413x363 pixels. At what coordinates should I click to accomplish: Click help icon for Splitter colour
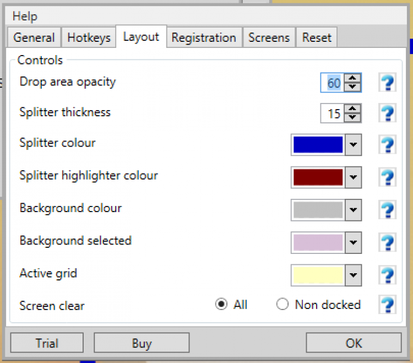tap(388, 145)
